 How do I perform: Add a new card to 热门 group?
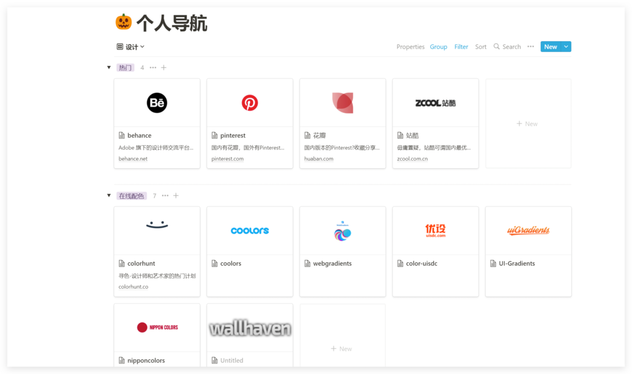[164, 68]
